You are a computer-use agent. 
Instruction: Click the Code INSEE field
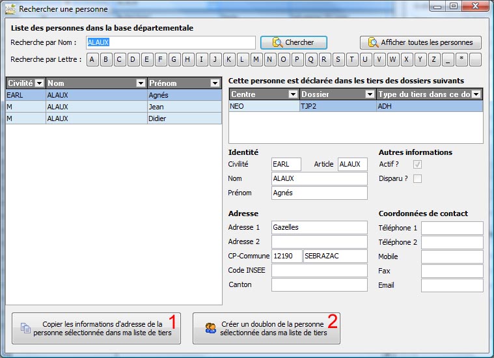click(x=320, y=270)
